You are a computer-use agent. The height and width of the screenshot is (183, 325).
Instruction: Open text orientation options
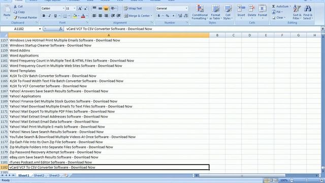[113, 8]
